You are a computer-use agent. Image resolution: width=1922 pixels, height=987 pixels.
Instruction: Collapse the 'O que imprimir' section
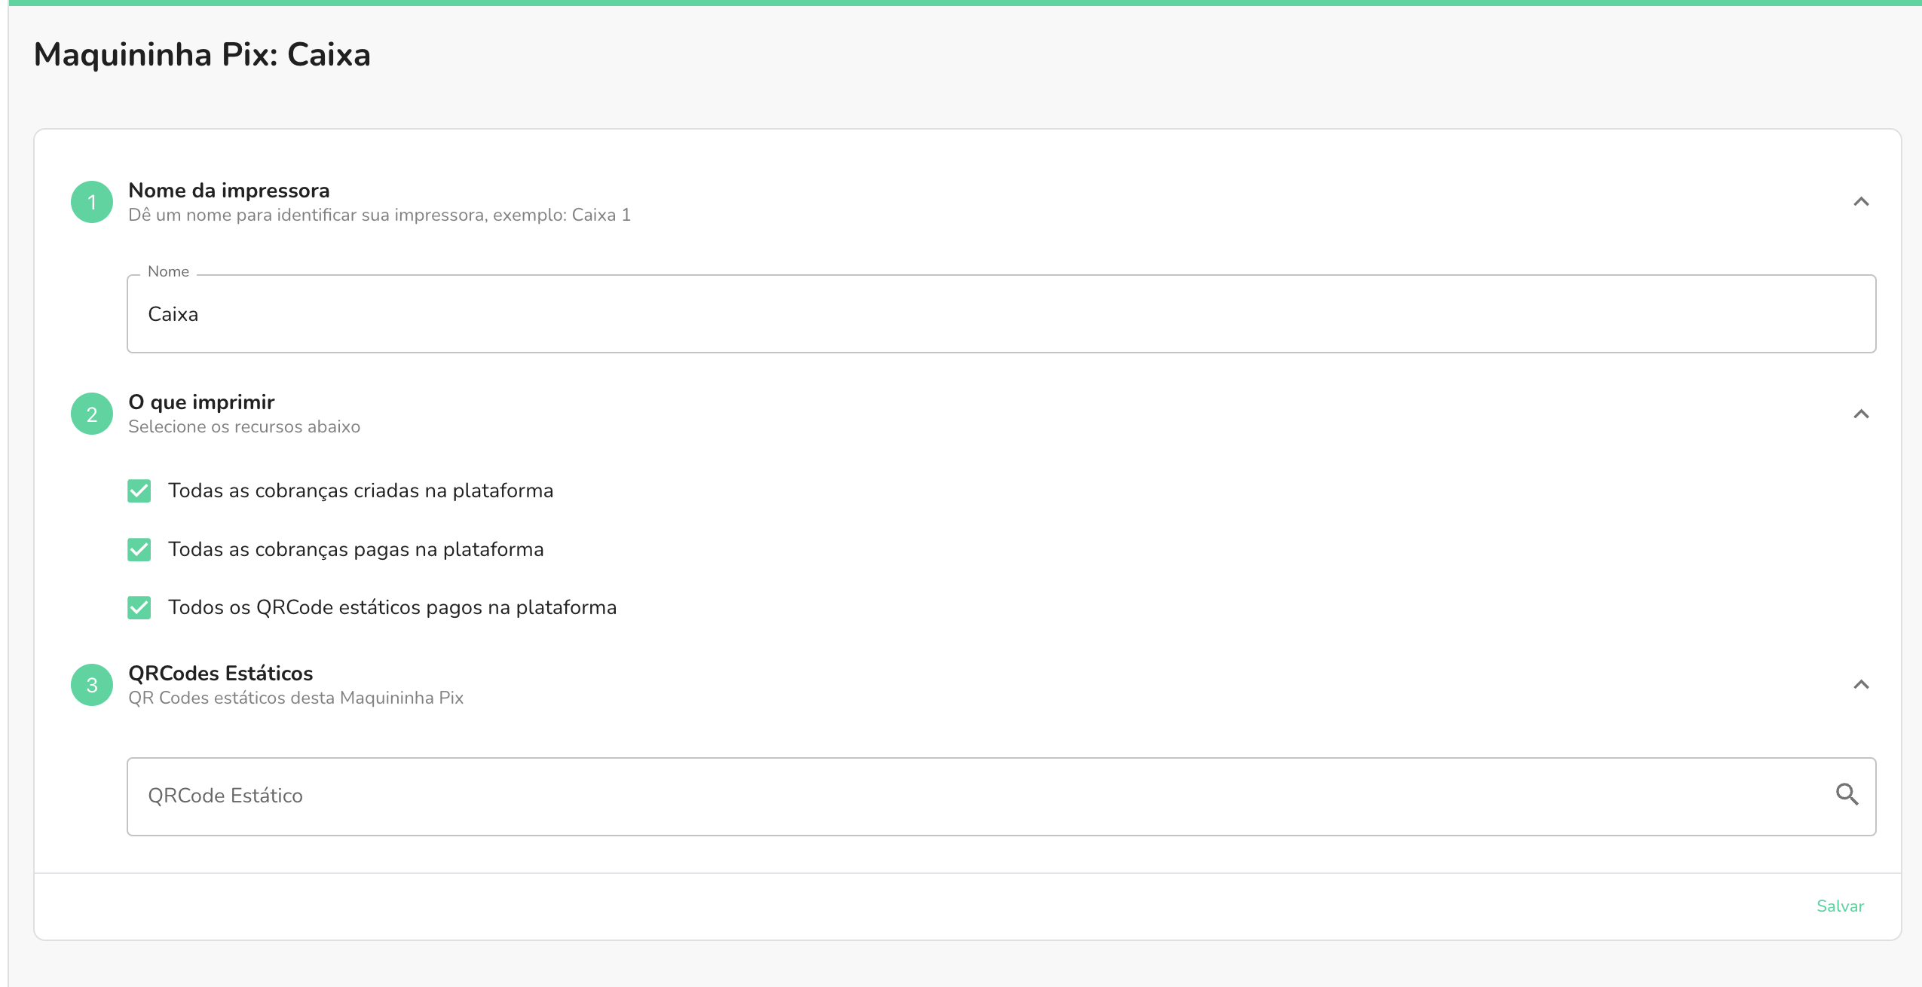point(1859,414)
